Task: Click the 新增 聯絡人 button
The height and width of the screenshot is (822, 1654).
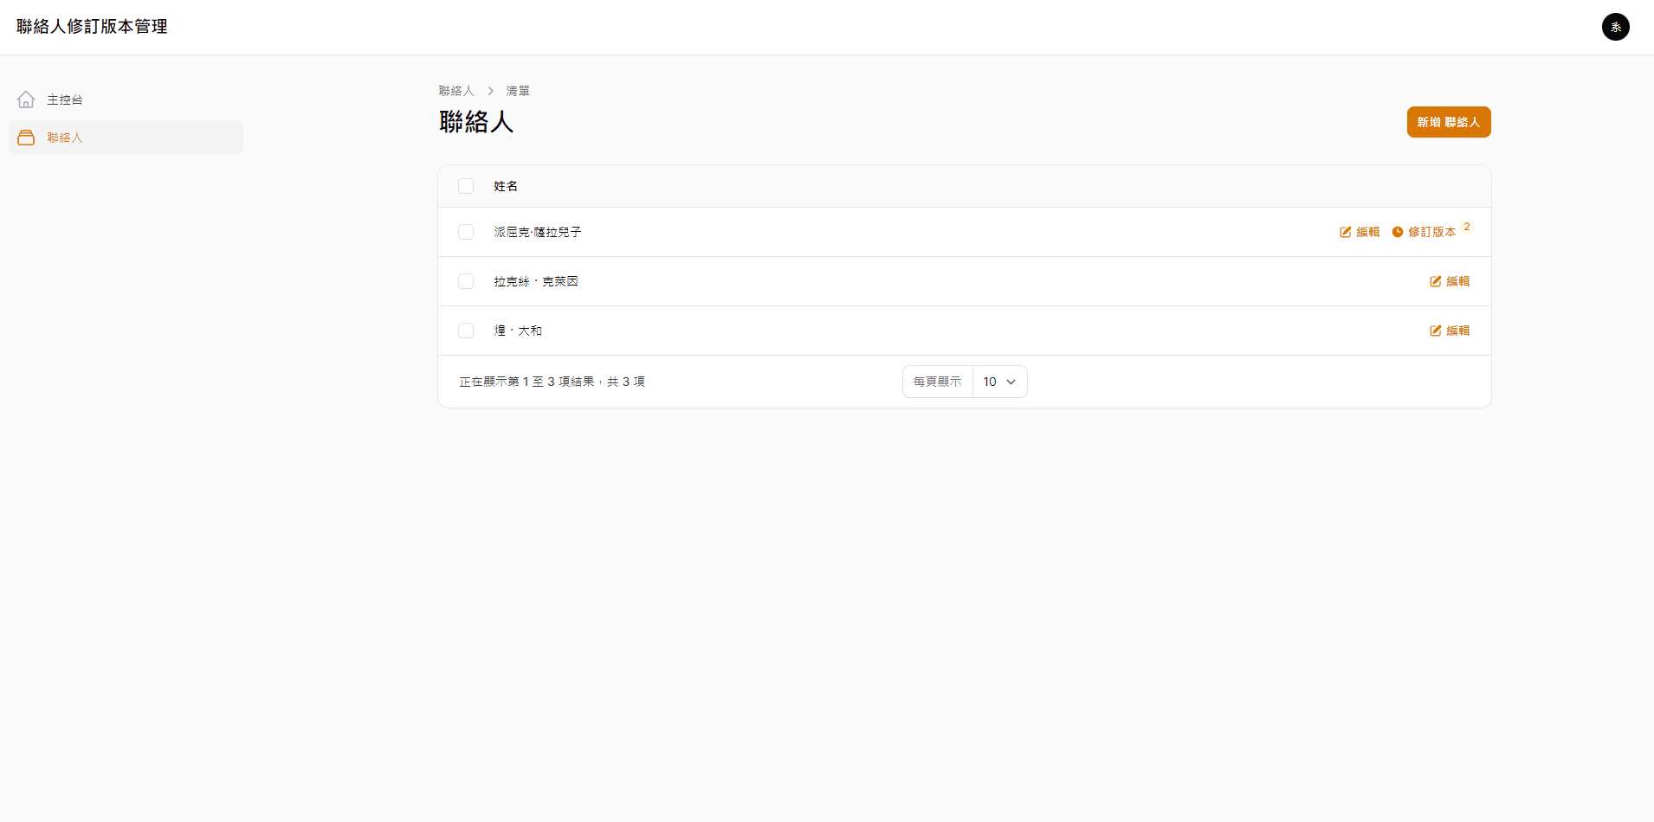Action: tap(1448, 121)
